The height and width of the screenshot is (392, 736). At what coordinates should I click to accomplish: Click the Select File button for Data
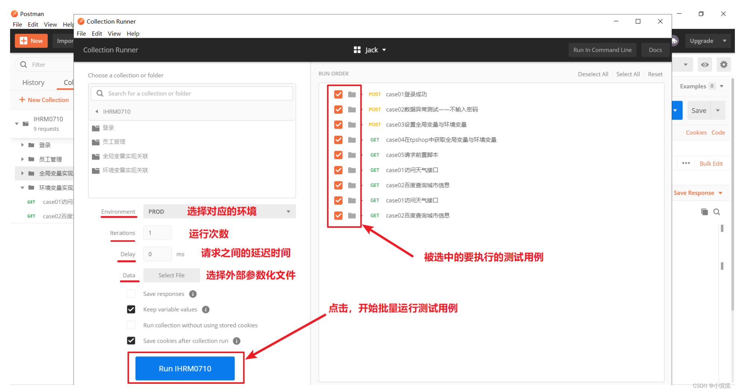(171, 275)
